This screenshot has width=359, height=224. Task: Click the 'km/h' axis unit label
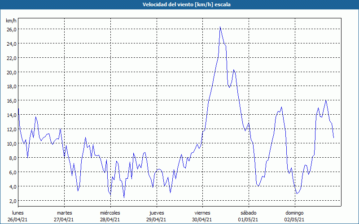pyautogui.click(x=11, y=21)
